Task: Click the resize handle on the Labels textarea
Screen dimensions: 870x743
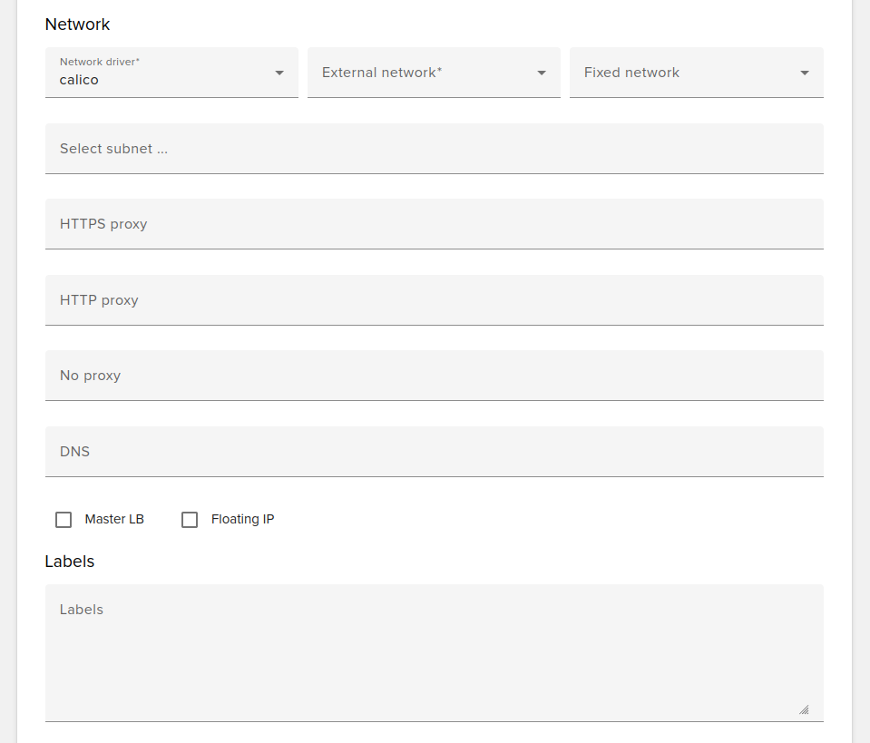Action: 804,709
